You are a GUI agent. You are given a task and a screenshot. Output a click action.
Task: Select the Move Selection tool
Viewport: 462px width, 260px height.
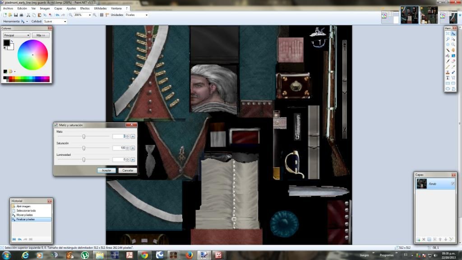(x=453, y=39)
